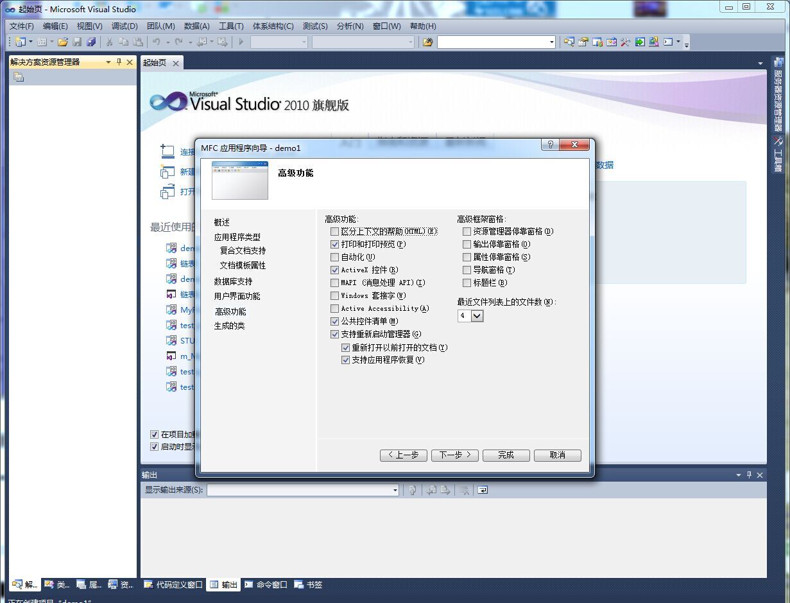Click the application preview thumbnail in wizard

click(x=240, y=180)
